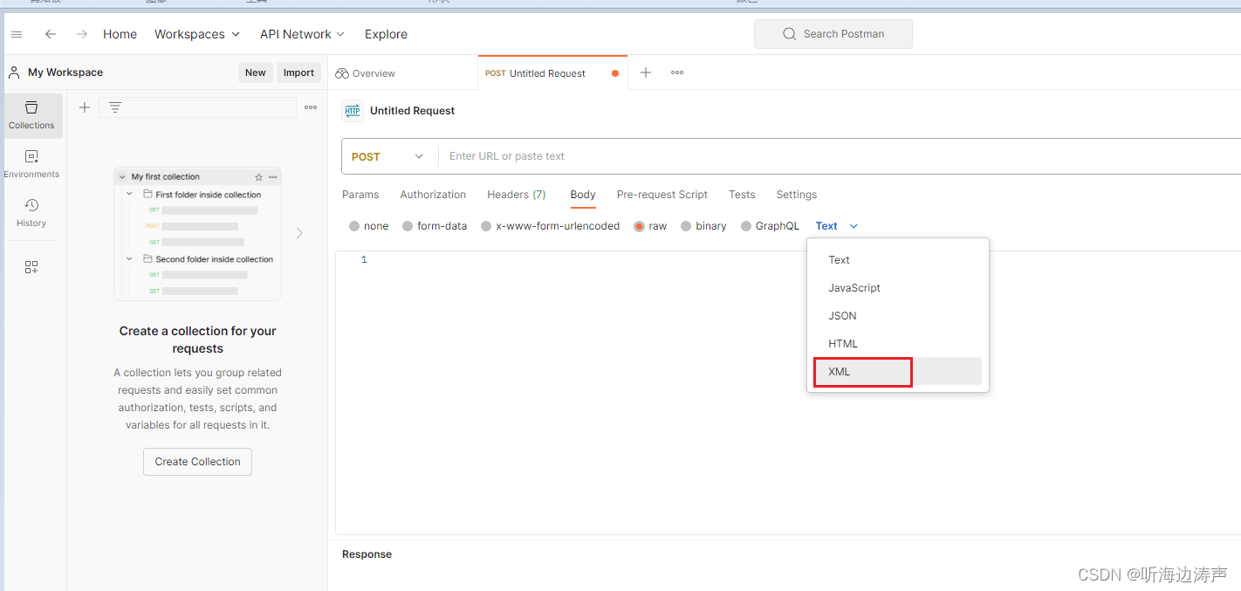Click the Import button
Image resolution: width=1241 pixels, height=591 pixels.
click(298, 72)
